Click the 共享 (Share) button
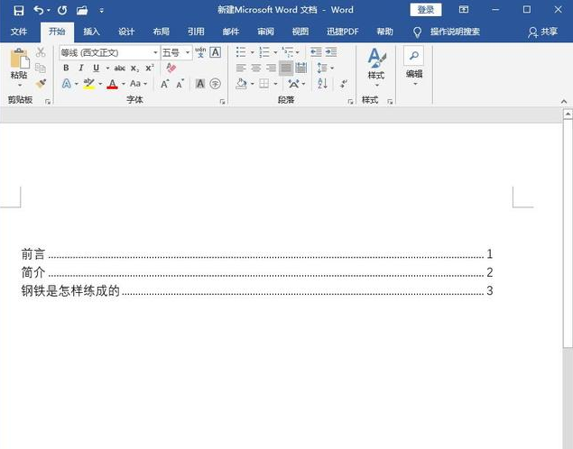The height and width of the screenshot is (449, 573). (542, 32)
